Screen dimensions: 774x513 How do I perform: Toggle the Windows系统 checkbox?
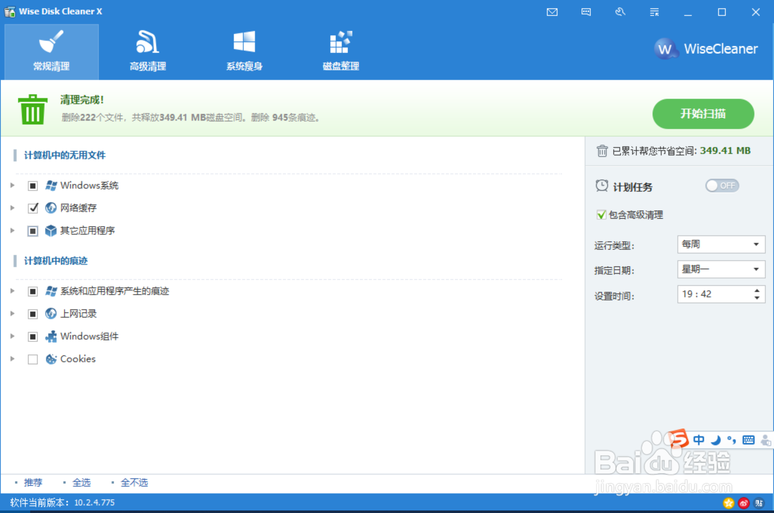coord(33,186)
